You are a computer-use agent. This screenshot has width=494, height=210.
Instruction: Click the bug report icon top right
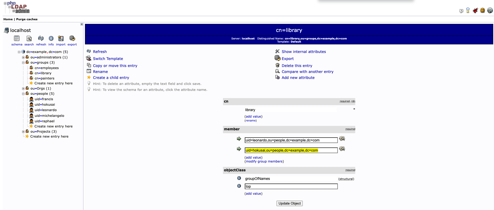[475, 10]
